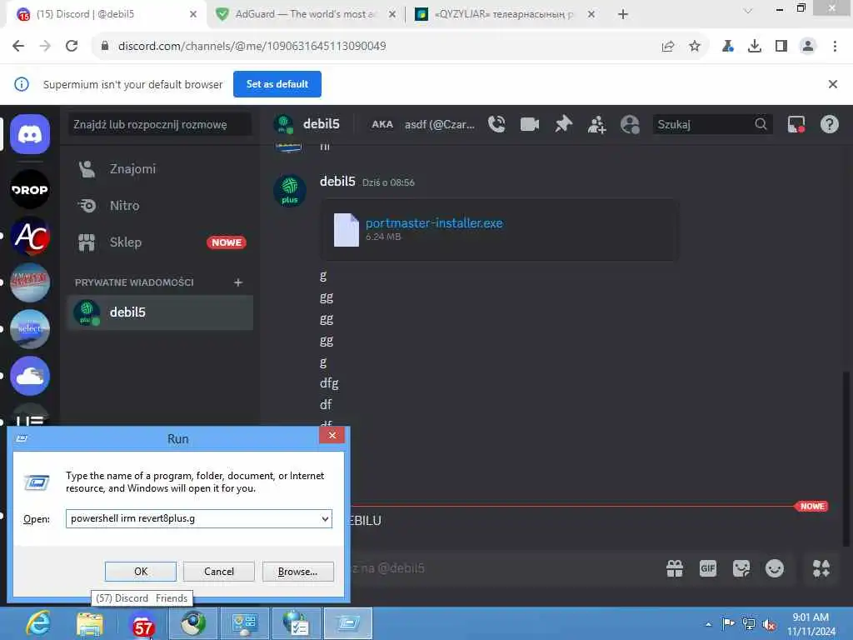Click Set as default button
The image size is (853, 640).
[277, 84]
